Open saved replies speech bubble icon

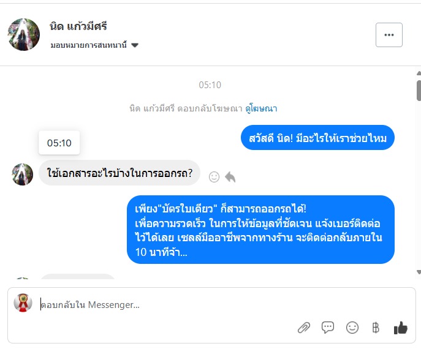pos(328,328)
